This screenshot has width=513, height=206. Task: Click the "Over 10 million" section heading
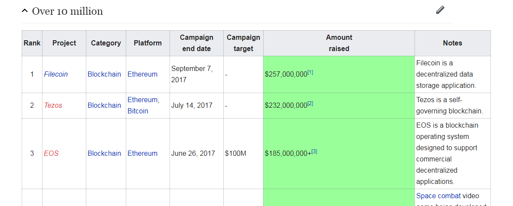coord(67,11)
